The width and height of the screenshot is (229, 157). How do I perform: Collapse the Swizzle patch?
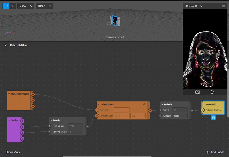pos(162,104)
